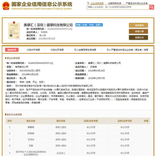
Task: Click the 经营范围 business scope paragraph
Action: tap(77, 96)
